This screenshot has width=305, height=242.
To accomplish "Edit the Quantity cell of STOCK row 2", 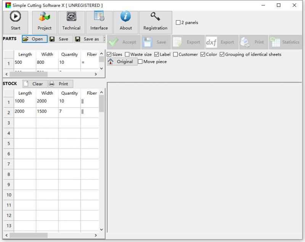I will point(69,111).
